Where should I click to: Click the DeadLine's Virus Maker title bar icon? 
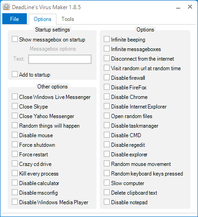point(6,7)
